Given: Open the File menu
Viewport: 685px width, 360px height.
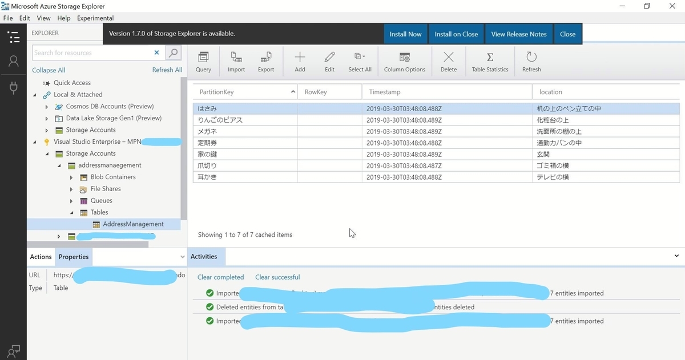Looking at the screenshot, I should click(x=8, y=18).
